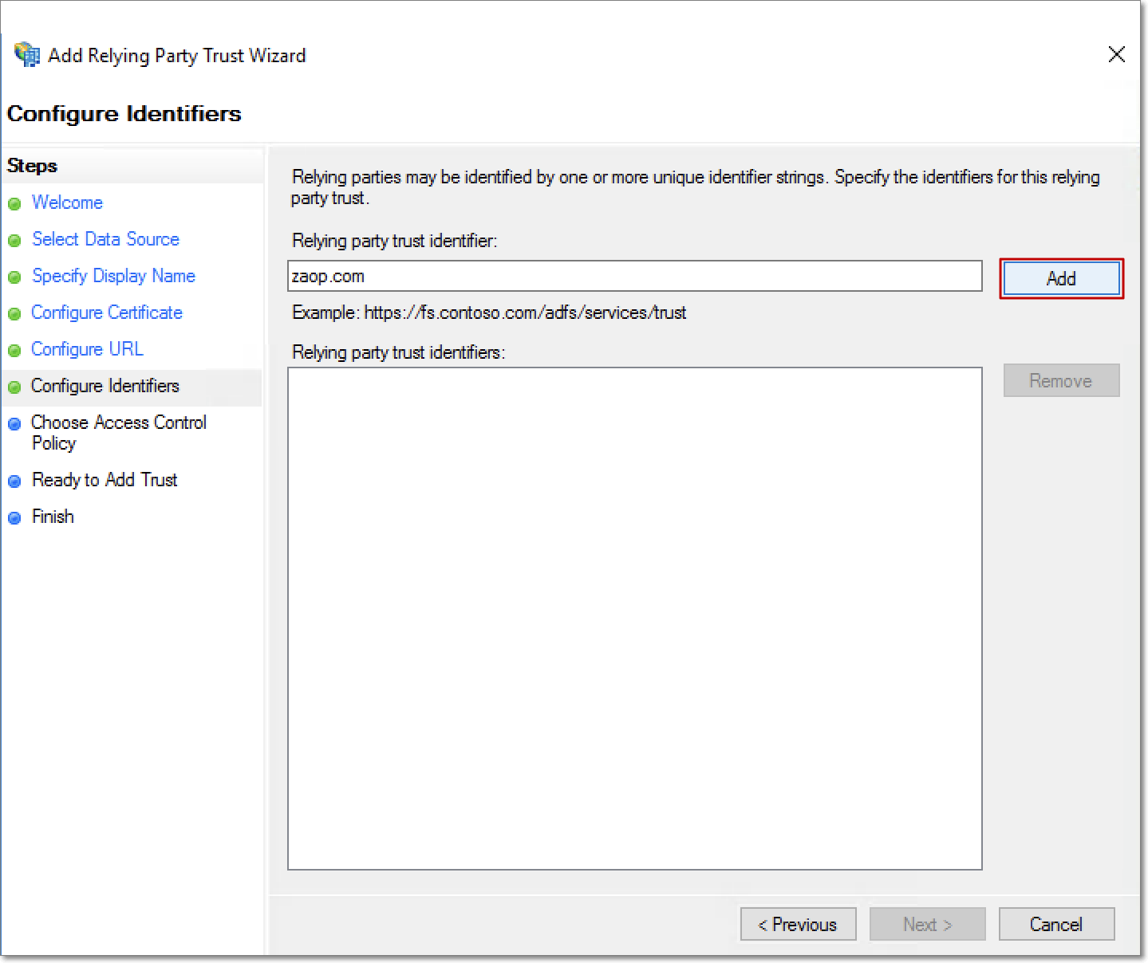This screenshot has width=1148, height=963.
Task: Click the green bullet beside Select Data Source
Action: (14, 241)
